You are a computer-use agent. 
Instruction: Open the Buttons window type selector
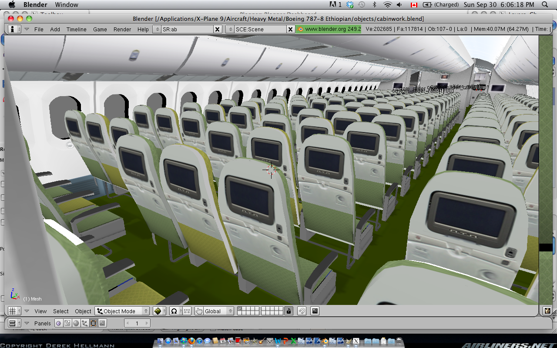[14, 323]
